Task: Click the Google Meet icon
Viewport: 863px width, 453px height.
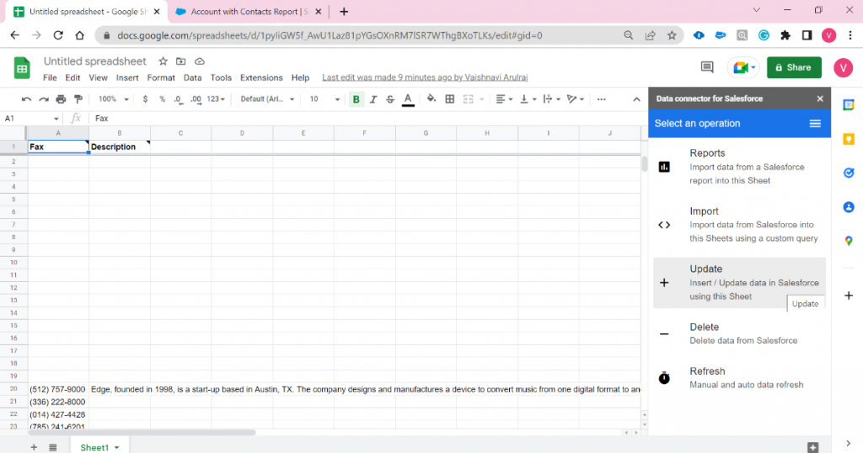Action: pos(743,67)
